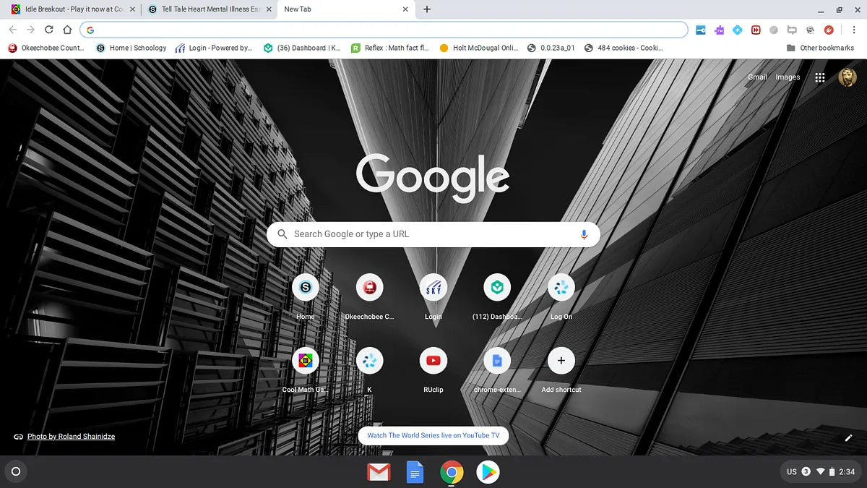This screenshot has height=488, width=867.
Task: Open the ChromeOS launcher circle
Action: coord(16,471)
